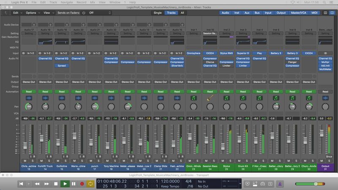The width and height of the screenshot is (338, 190).
Task: Open Read automation menu on Output channel
Action: (x=325, y=92)
